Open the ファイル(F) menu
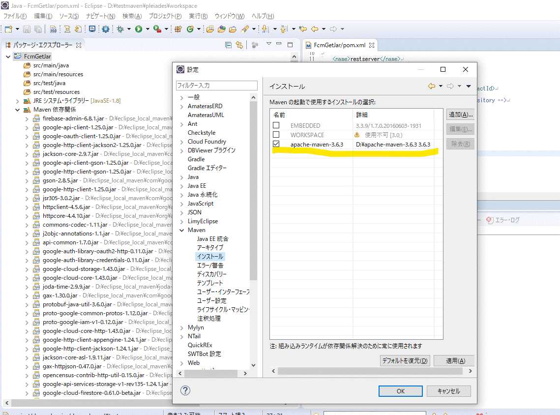Image resolution: width=560 pixels, height=415 pixels. point(15,16)
